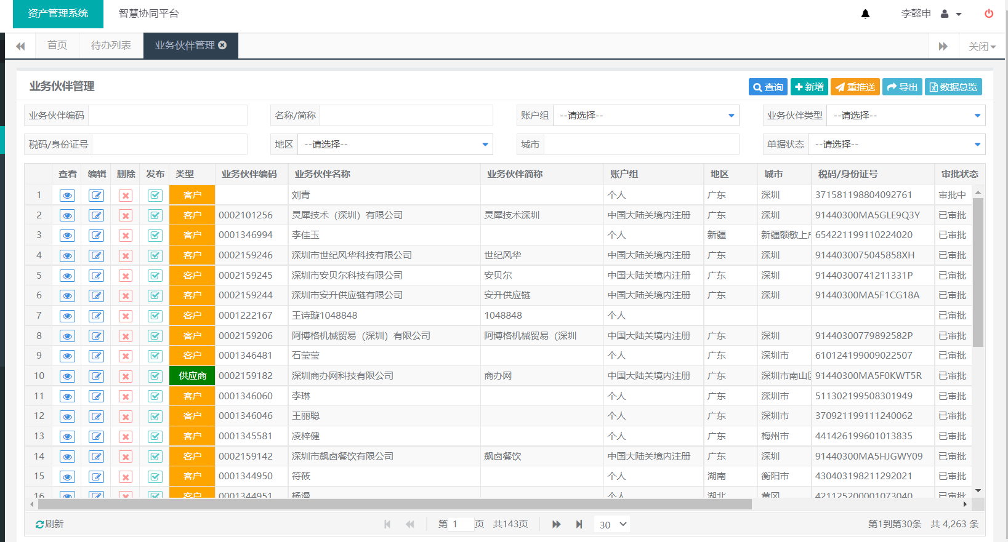This screenshot has height=542, width=1008.
Task: Close the 业务伙伴管理 tab via x icon
Action: [222, 45]
